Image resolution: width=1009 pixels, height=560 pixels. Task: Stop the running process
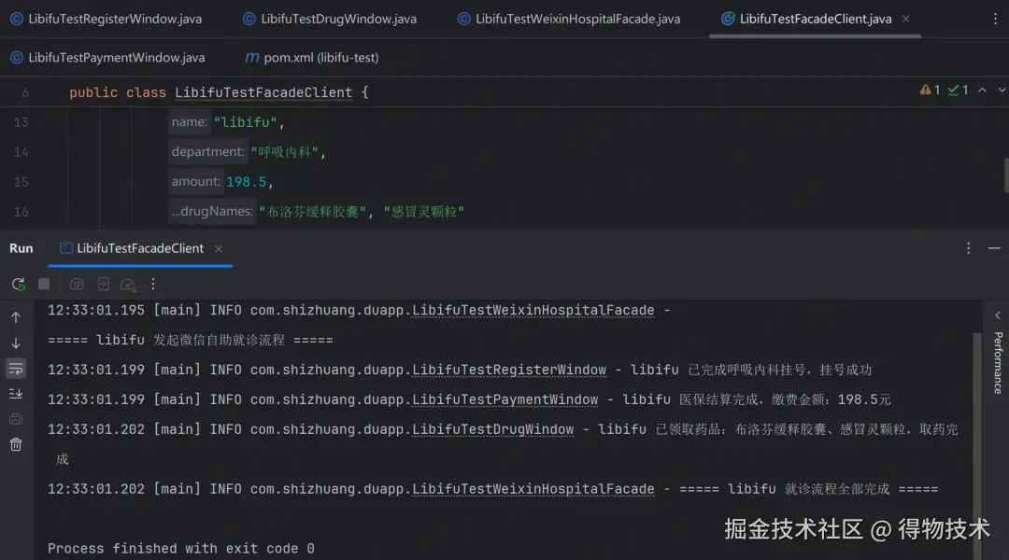[44, 284]
